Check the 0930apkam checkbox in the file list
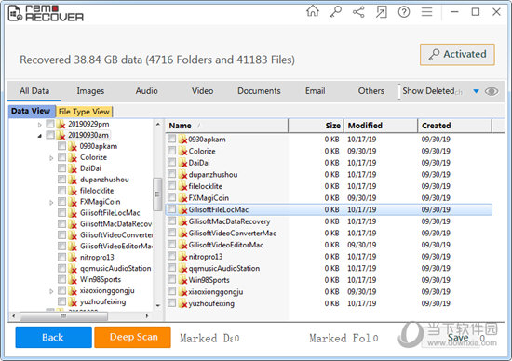 click(172, 139)
